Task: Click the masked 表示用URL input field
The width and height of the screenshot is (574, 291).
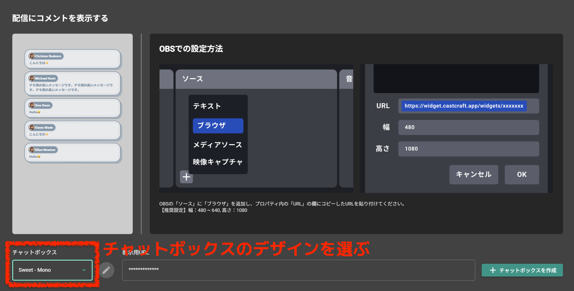Action: (x=299, y=270)
